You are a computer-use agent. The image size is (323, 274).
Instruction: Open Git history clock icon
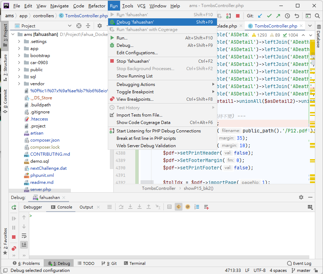click(287, 16)
